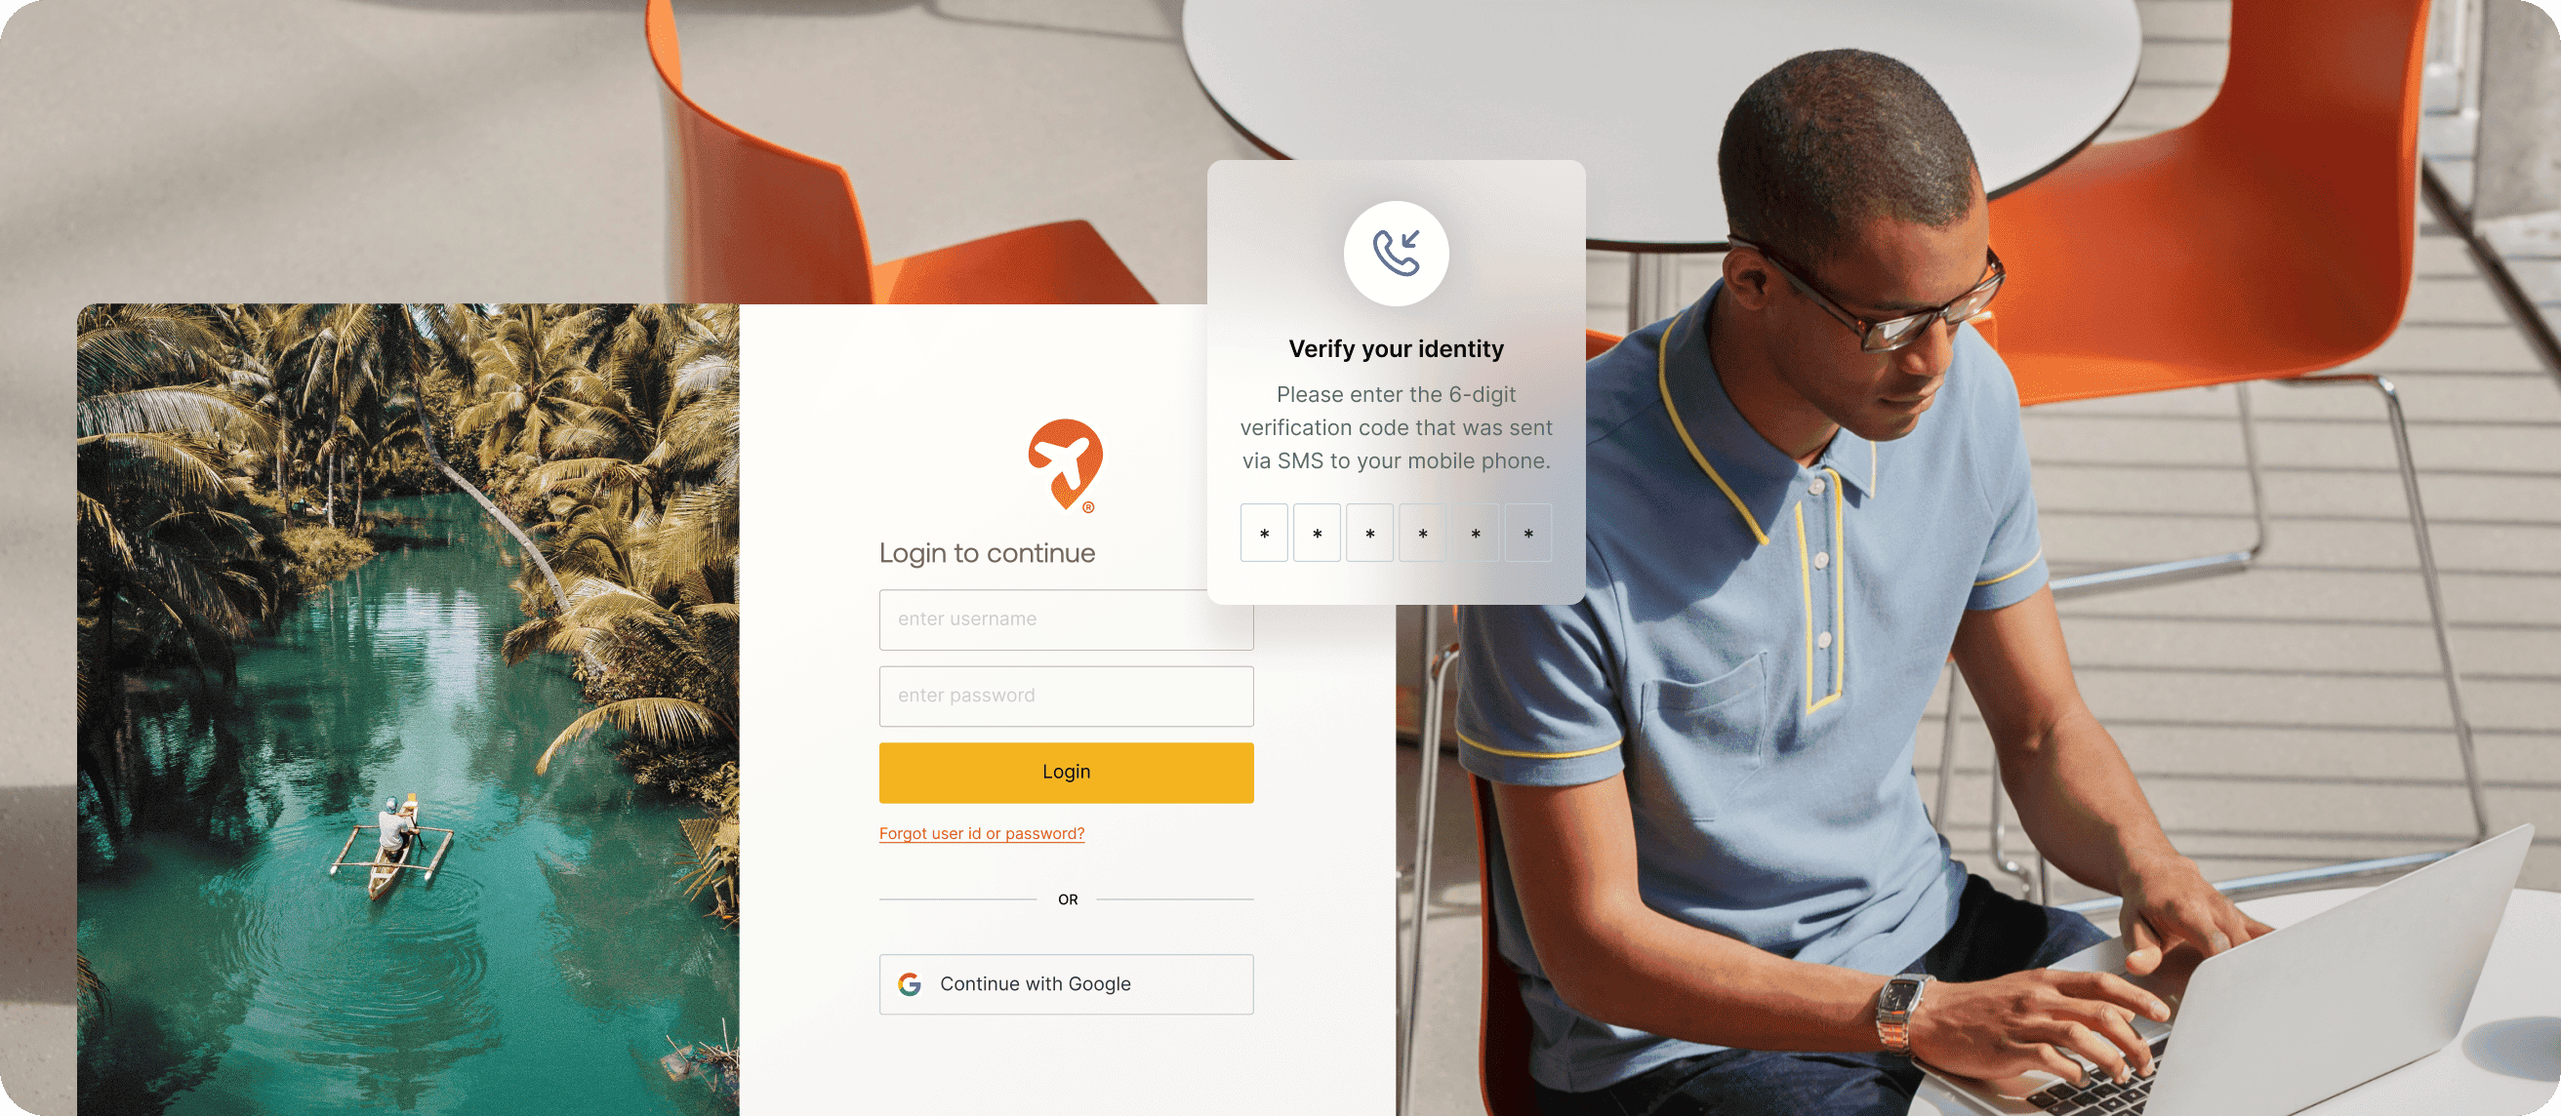This screenshot has width=2561, height=1116.
Task: Click the password input field
Action: pos(1065,695)
